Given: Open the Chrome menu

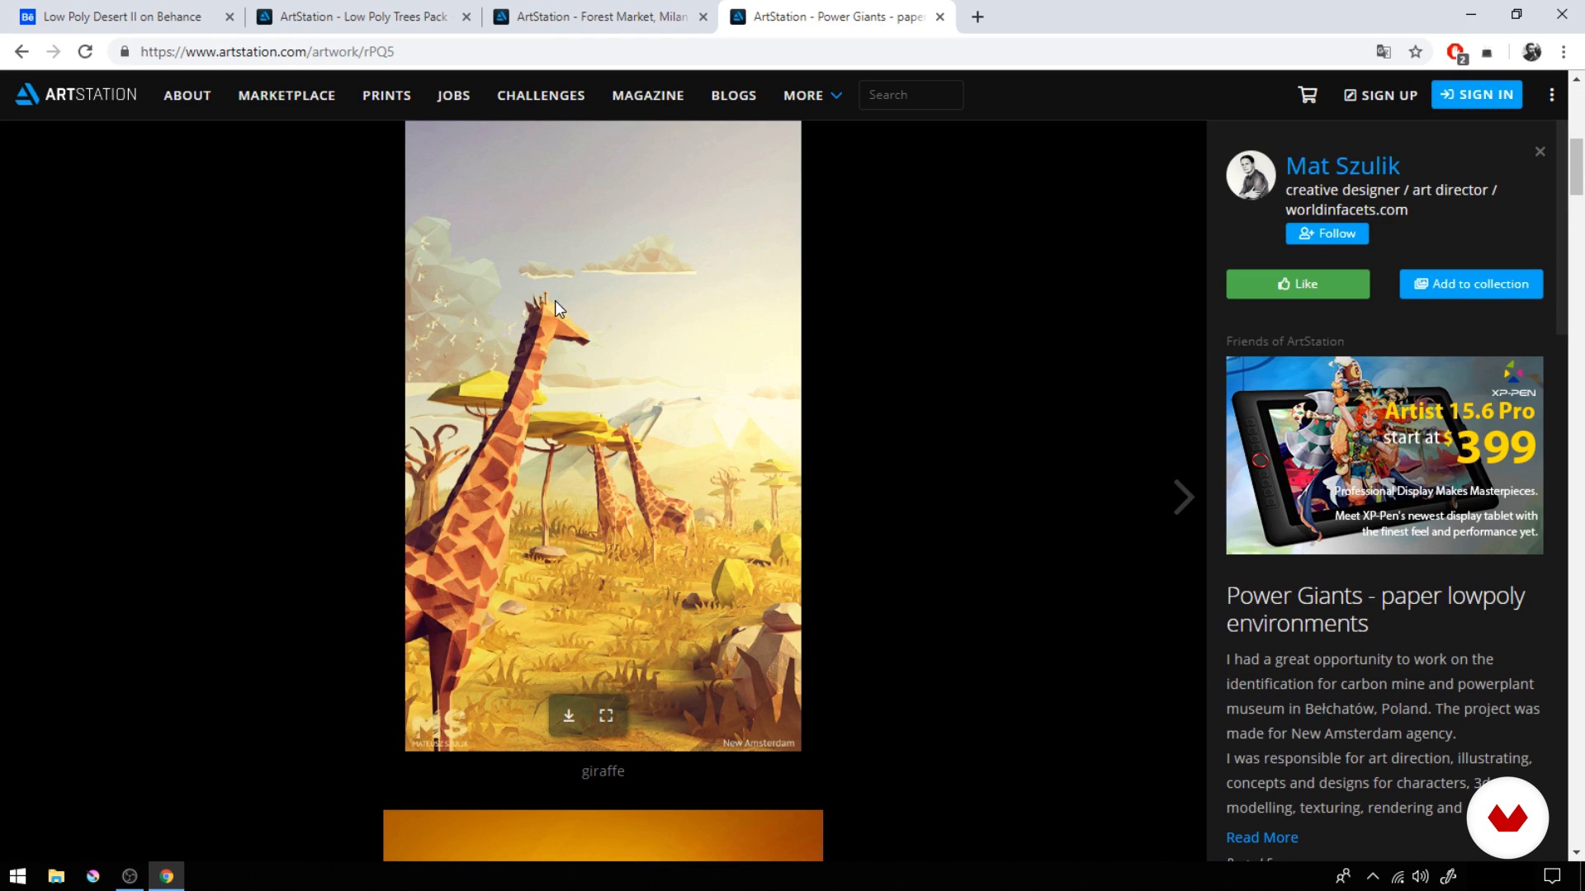Looking at the screenshot, I should click(1564, 52).
